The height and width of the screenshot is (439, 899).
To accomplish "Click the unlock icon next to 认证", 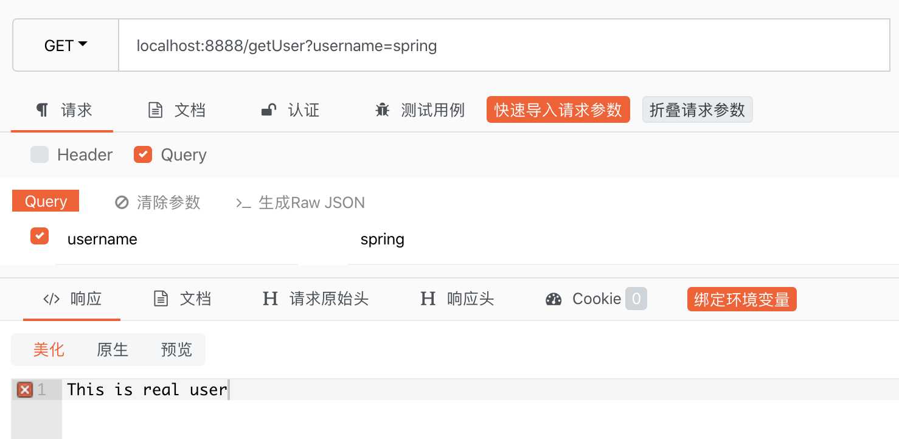I will [268, 110].
